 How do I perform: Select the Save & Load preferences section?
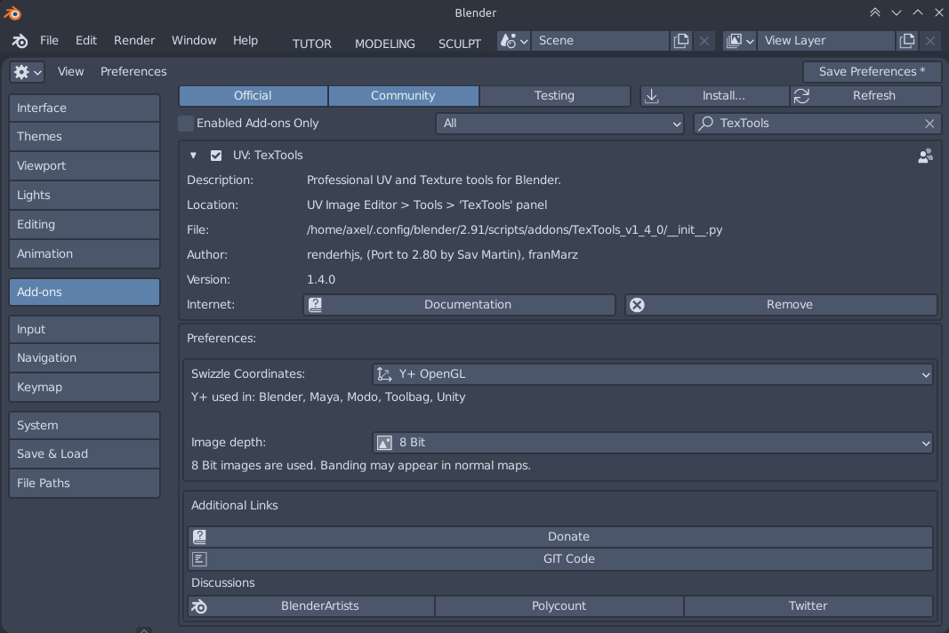point(84,454)
